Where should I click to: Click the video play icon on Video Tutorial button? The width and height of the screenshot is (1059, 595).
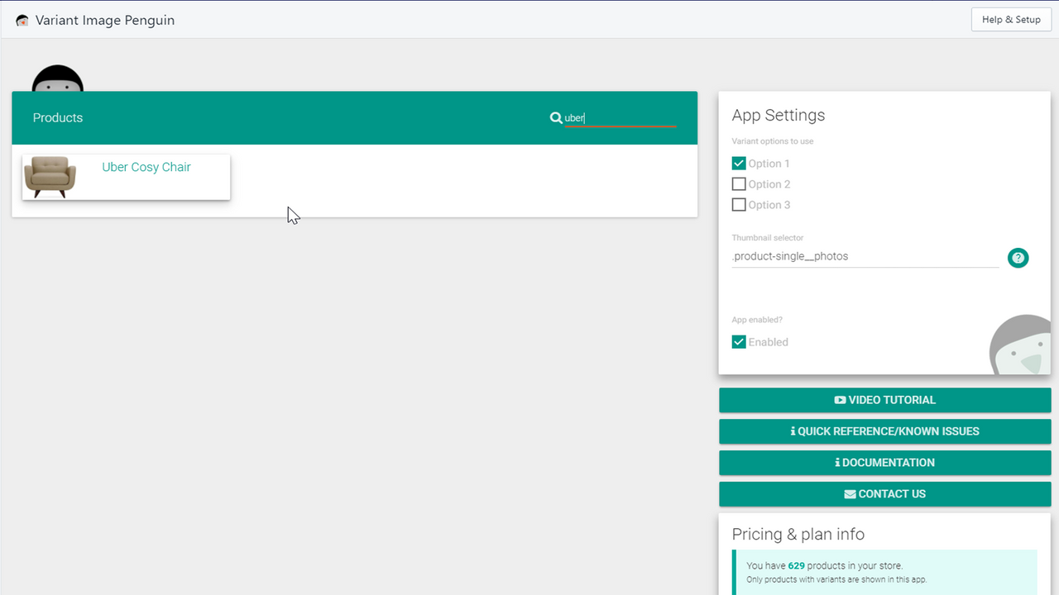(x=841, y=400)
